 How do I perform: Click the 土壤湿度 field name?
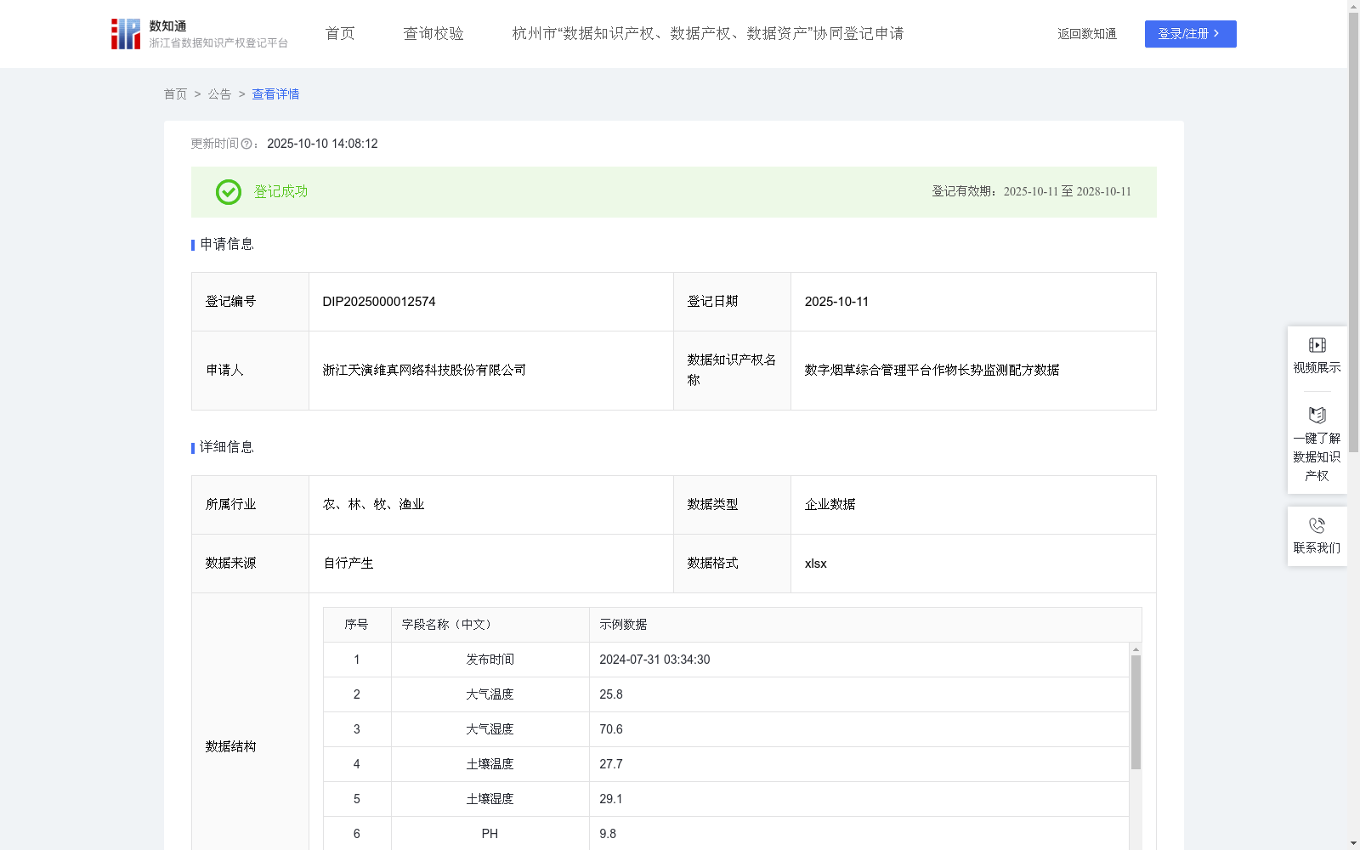click(x=490, y=799)
